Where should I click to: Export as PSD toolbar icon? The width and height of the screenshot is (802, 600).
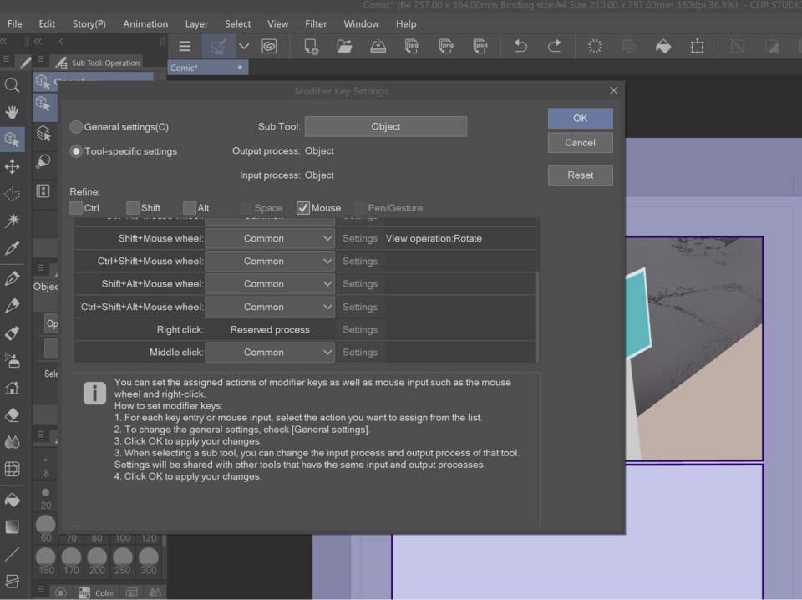coord(480,47)
